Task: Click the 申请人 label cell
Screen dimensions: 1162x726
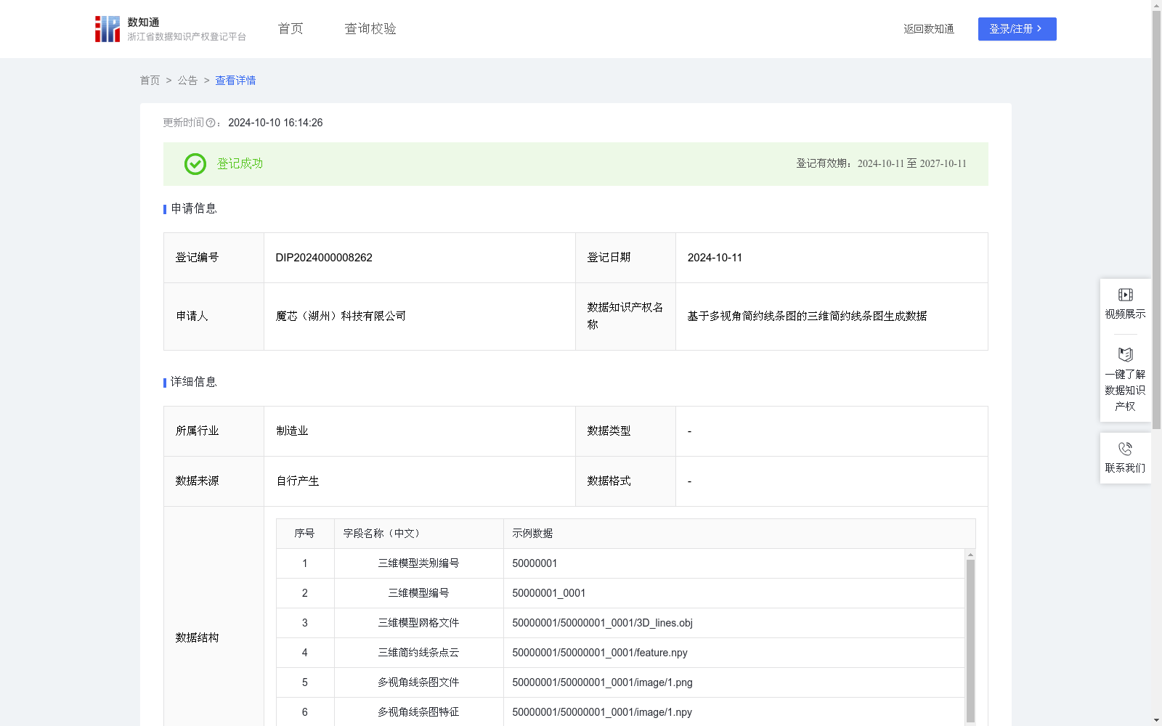Action: point(214,317)
